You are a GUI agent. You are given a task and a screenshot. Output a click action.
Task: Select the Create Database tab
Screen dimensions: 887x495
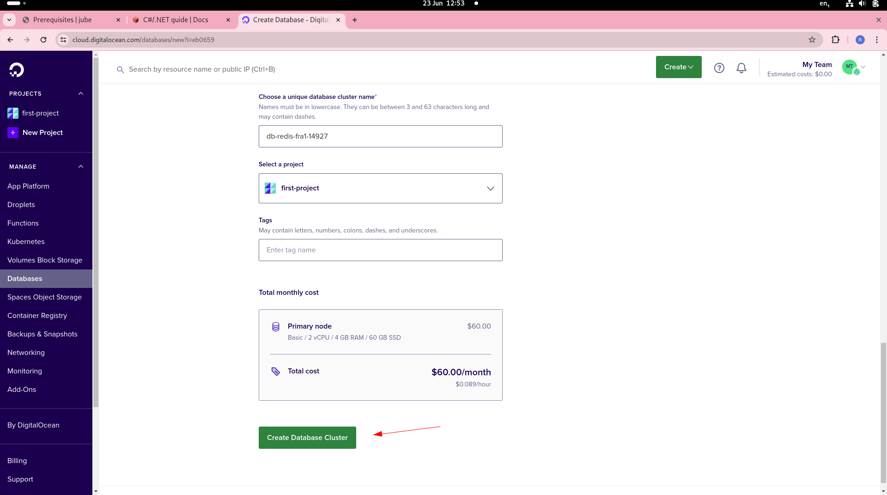[x=291, y=20]
